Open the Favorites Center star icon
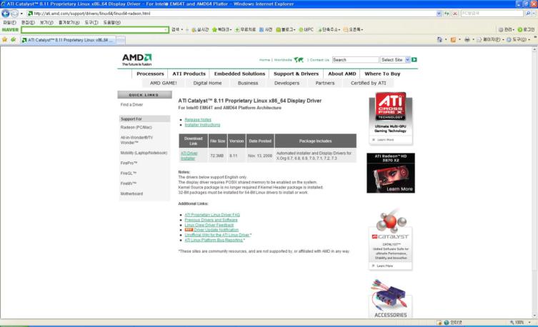538x327 pixels. click(4, 40)
